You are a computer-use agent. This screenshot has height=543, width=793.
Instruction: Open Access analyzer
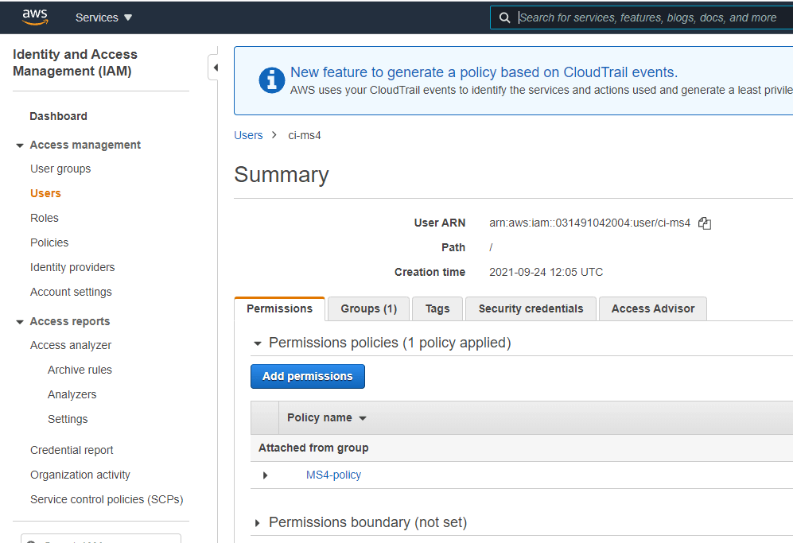pos(71,345)
